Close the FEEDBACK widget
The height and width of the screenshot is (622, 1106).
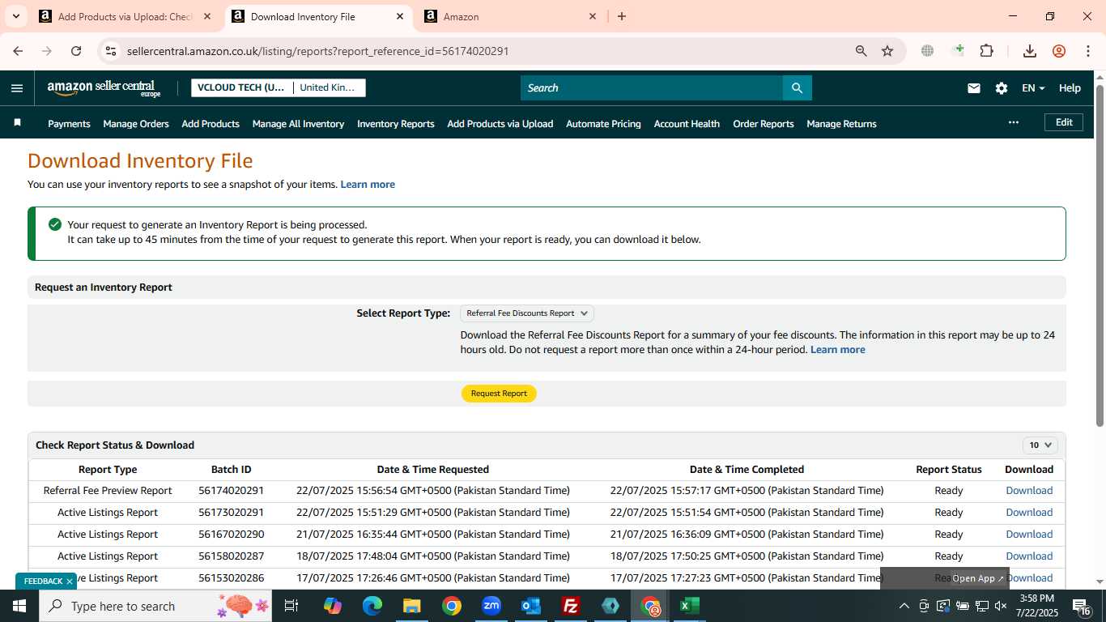coord(70,582)
